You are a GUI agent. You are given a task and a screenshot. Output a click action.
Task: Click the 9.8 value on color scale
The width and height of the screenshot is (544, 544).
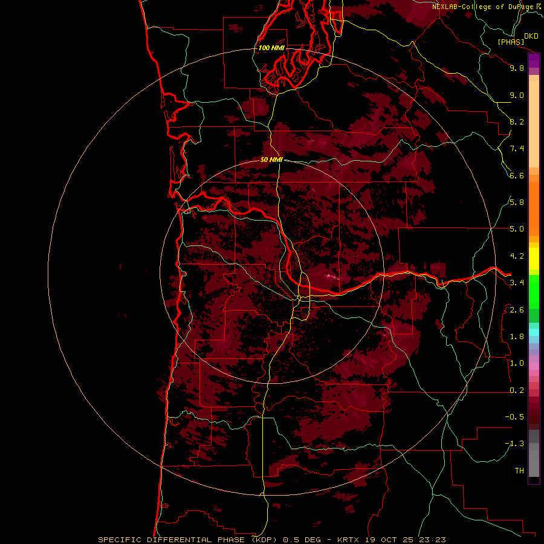(517, 68)
